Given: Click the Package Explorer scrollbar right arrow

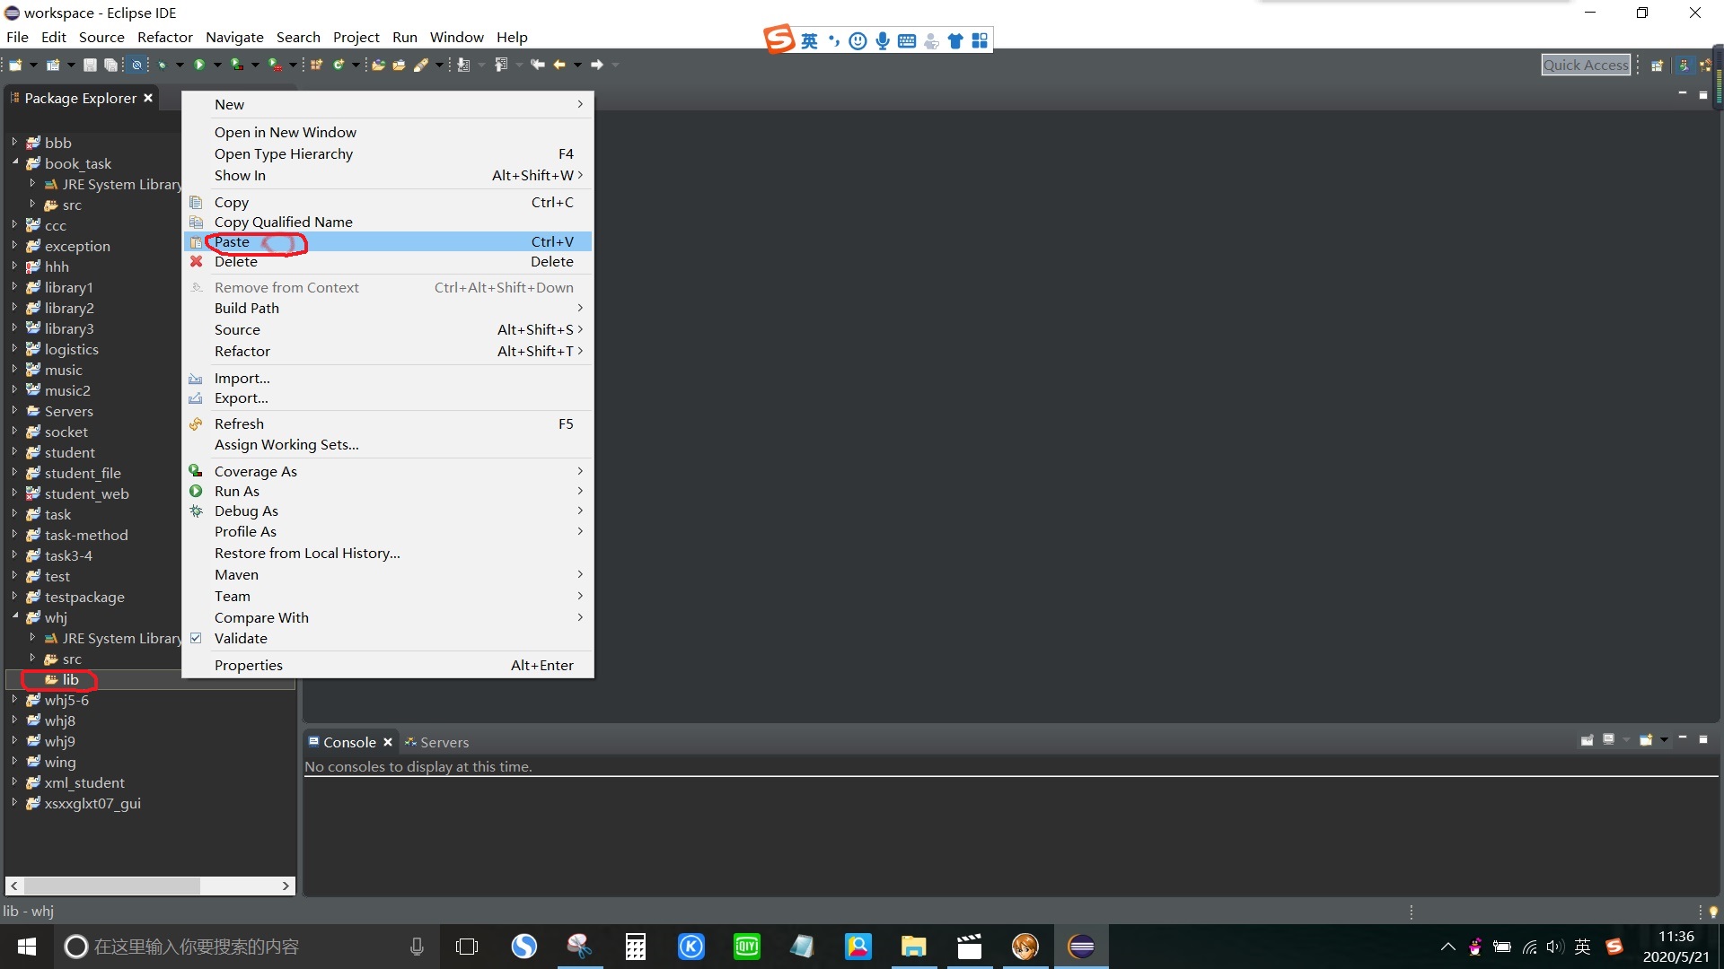Looking at the screenshot, I should pyautogui.click(x=286, y=886).
